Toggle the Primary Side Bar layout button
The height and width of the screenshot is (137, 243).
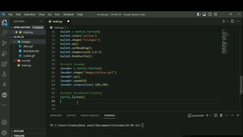(x=199, y=14)
